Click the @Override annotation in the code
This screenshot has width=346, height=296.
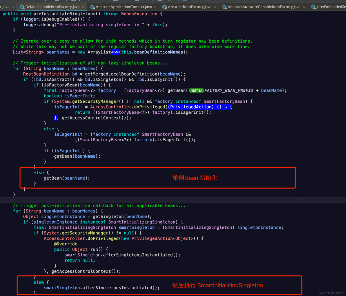pos(65,243)
